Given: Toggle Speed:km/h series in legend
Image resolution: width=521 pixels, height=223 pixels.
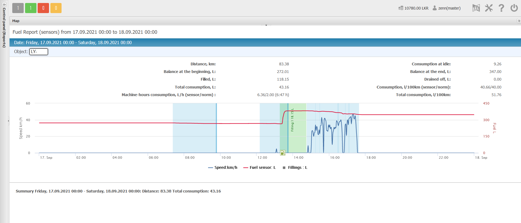Looking at the screenshot, I should [x=223, y=167].
